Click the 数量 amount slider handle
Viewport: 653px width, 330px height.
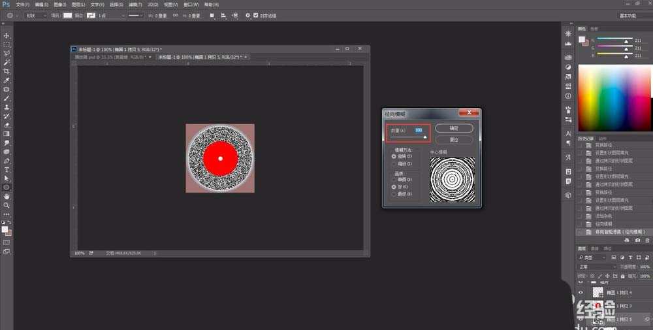click(424, 137)
